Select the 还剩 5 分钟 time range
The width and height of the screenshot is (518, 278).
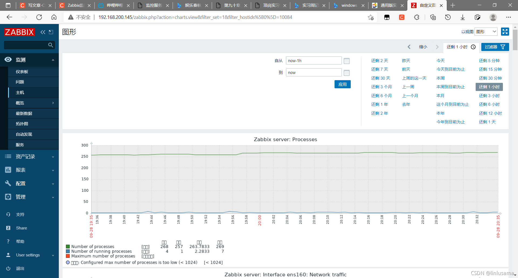pyautogui.click(x=489, y=61)
